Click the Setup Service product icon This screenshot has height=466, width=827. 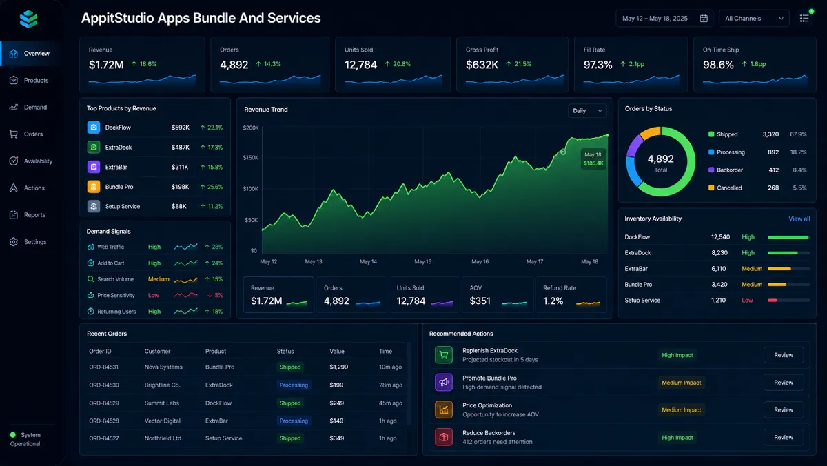(94, 206)
